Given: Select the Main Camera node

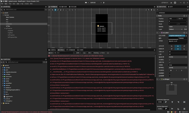Looking at the screenshot, I should point(10,17).
